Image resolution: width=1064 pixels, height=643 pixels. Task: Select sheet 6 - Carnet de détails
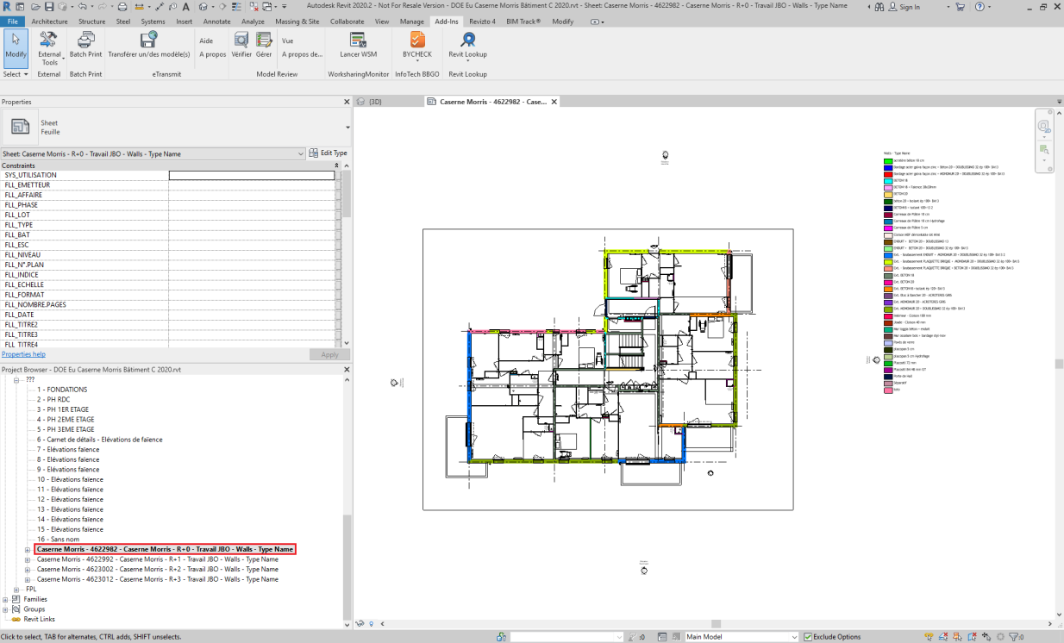tap(99, 440)
